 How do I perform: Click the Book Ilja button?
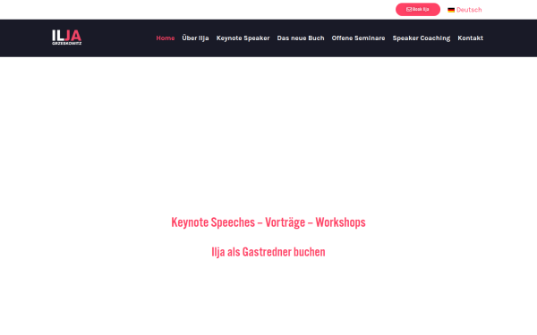click(418, 10)
